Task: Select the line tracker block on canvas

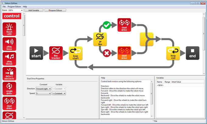Action: (56, 53)
